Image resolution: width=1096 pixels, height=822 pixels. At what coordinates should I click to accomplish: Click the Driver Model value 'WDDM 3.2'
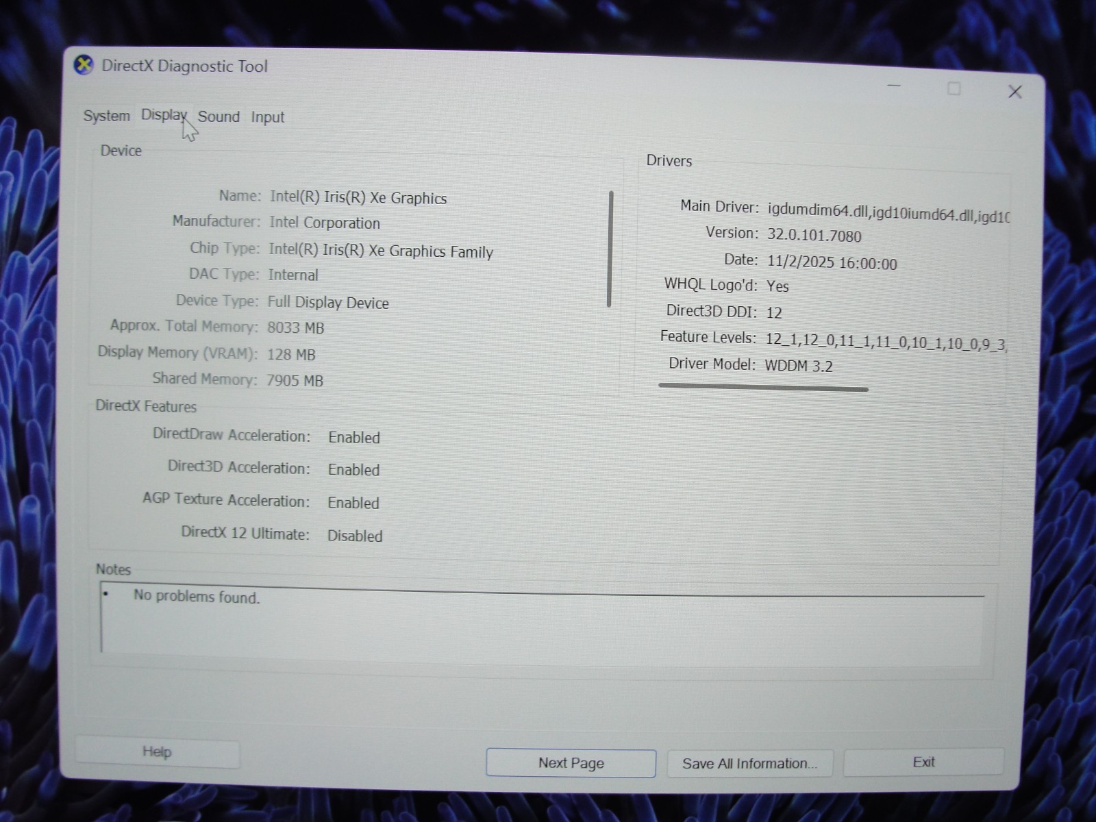tap(799, 366)
